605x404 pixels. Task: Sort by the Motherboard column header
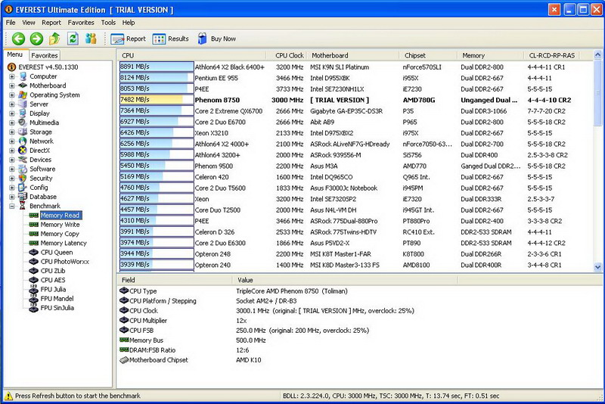point(352,55)
